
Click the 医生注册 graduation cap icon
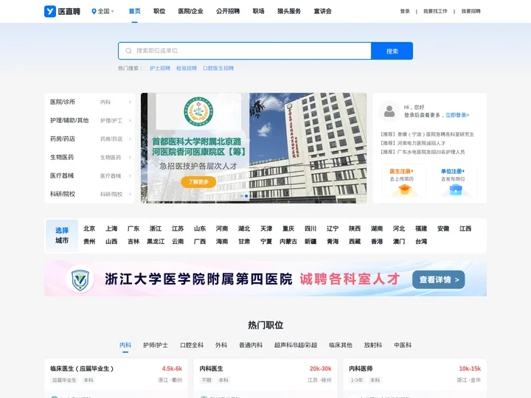[404, 189]
